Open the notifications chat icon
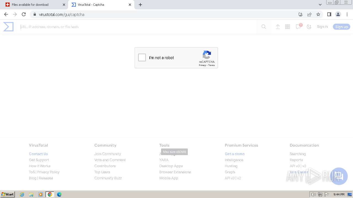 pyautogui.click(x=298, y=26)
